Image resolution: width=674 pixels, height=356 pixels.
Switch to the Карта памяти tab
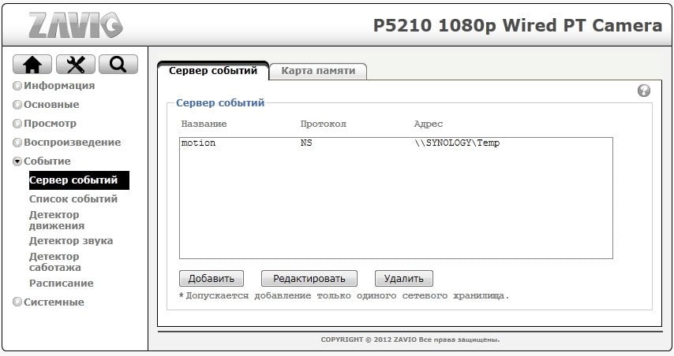pos(318,71)
